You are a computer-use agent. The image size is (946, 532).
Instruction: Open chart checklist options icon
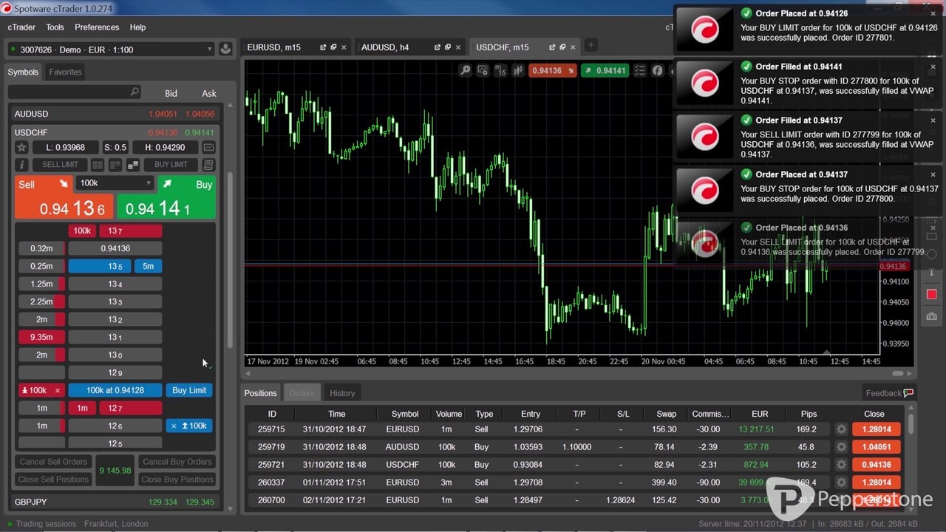pos(639,71)
